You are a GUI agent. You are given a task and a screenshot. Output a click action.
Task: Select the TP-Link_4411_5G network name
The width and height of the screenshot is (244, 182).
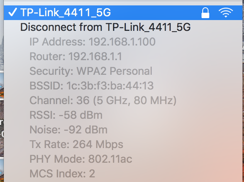tap(66, 12)
